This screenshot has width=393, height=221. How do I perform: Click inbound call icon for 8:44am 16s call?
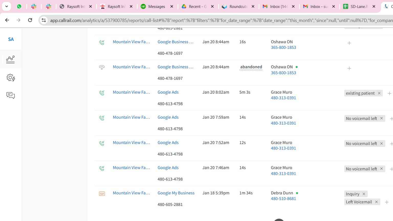pyautogui.click(x=102, y=42)
